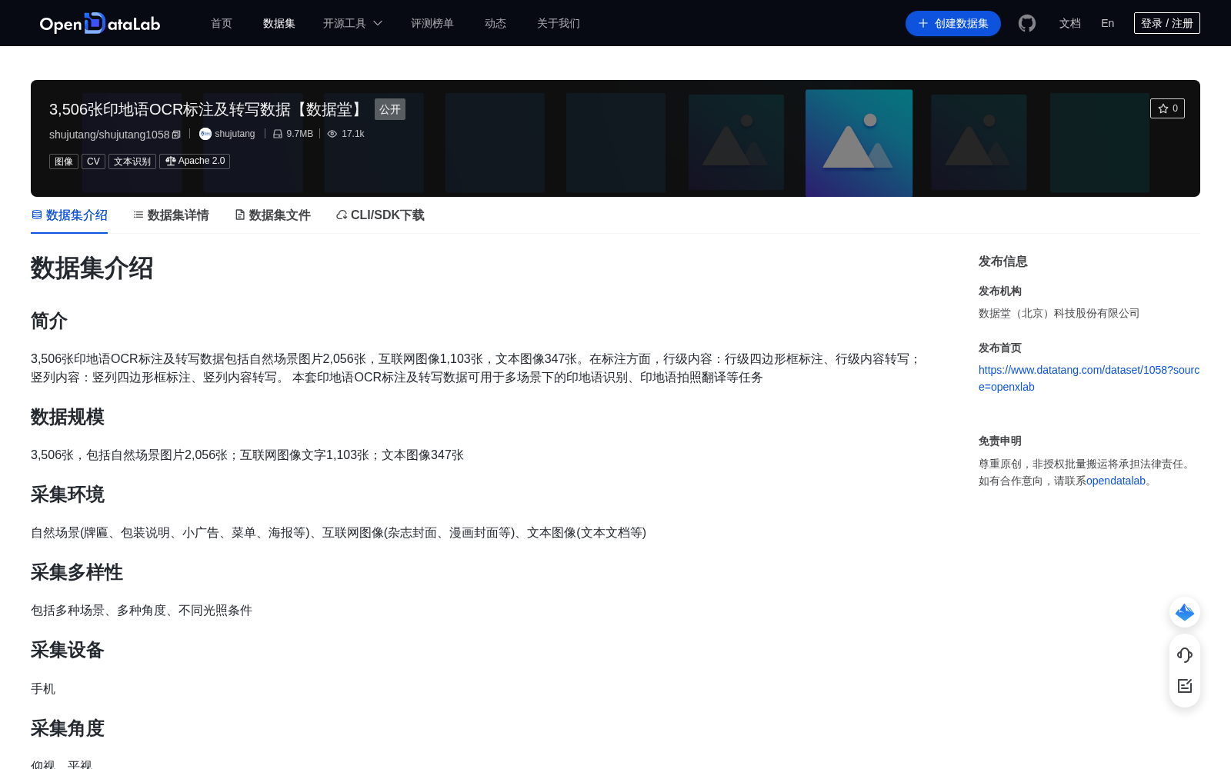Open 评测榜单 navigation item
The width and height of the screenshot is (1231, 769).
432,23
